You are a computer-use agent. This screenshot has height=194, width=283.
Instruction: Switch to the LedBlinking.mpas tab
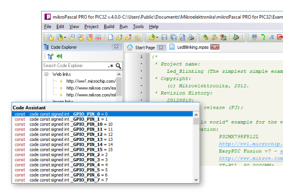[x=193, y=47]
